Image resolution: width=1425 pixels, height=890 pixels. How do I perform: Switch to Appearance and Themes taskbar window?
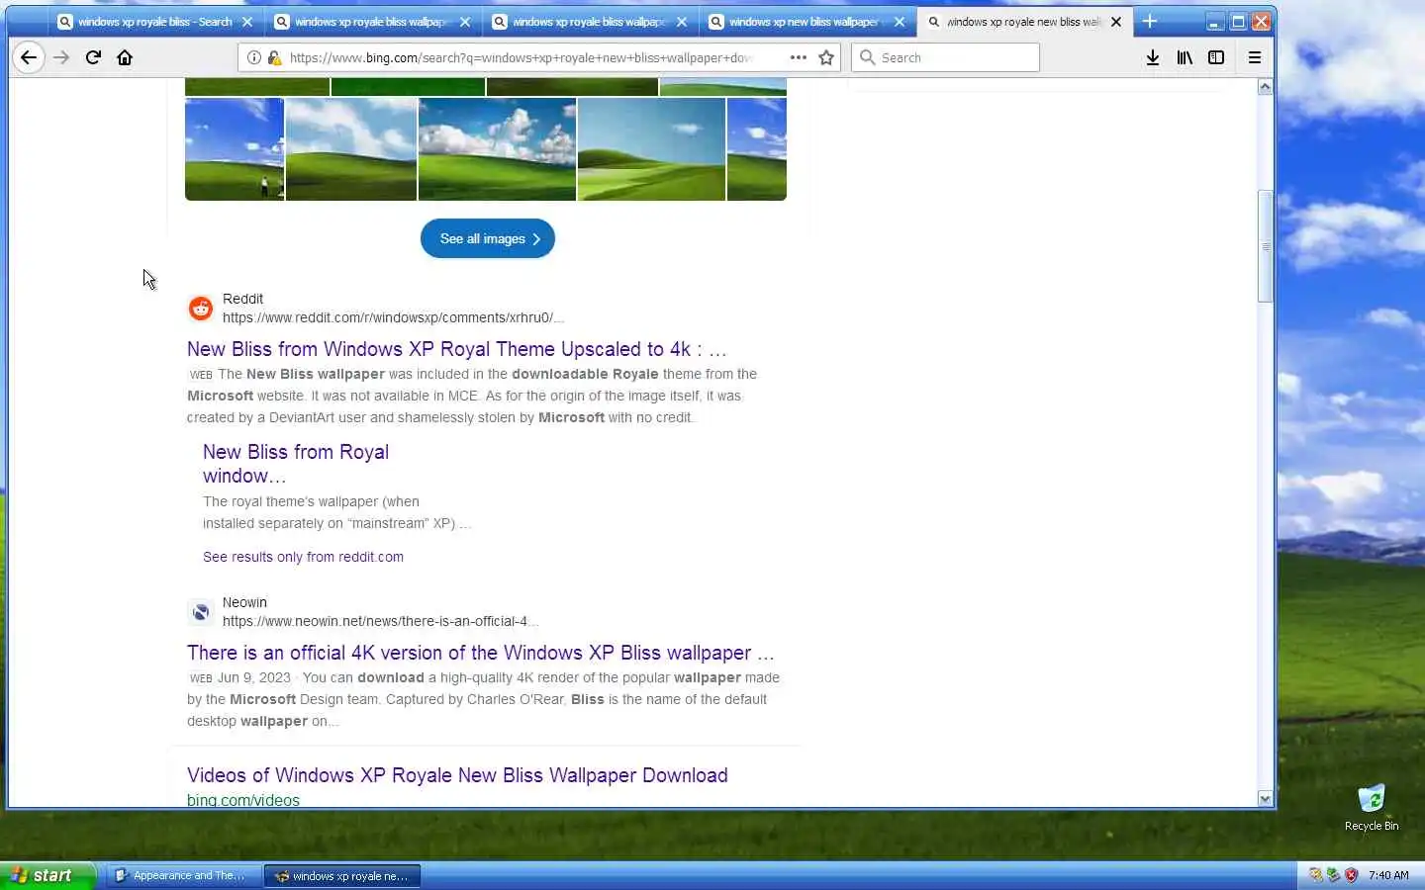[182, 875]
